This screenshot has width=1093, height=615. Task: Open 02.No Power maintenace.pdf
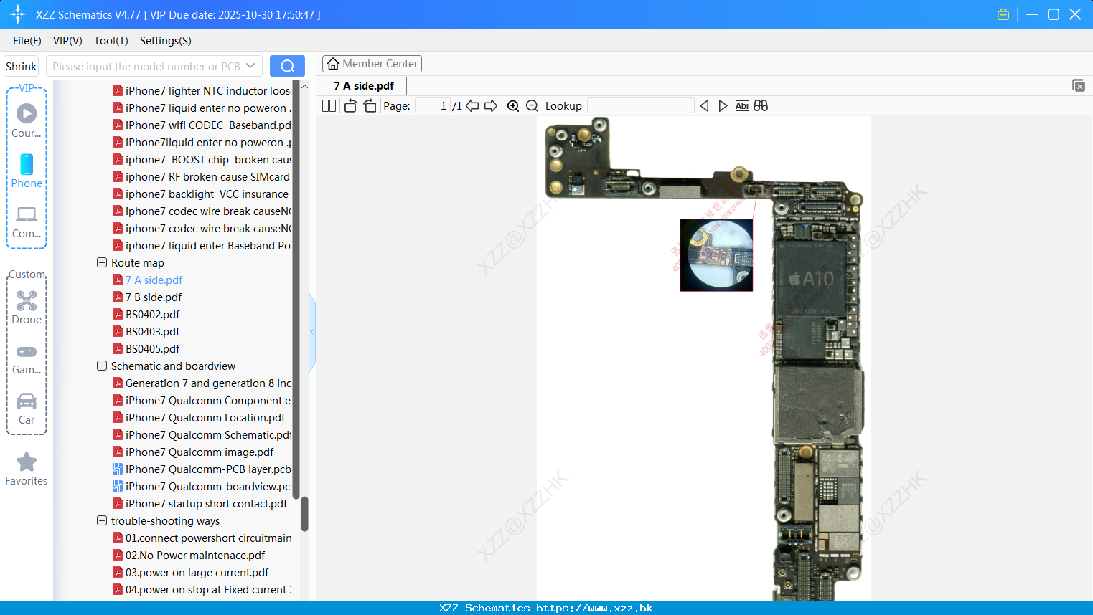195,555
